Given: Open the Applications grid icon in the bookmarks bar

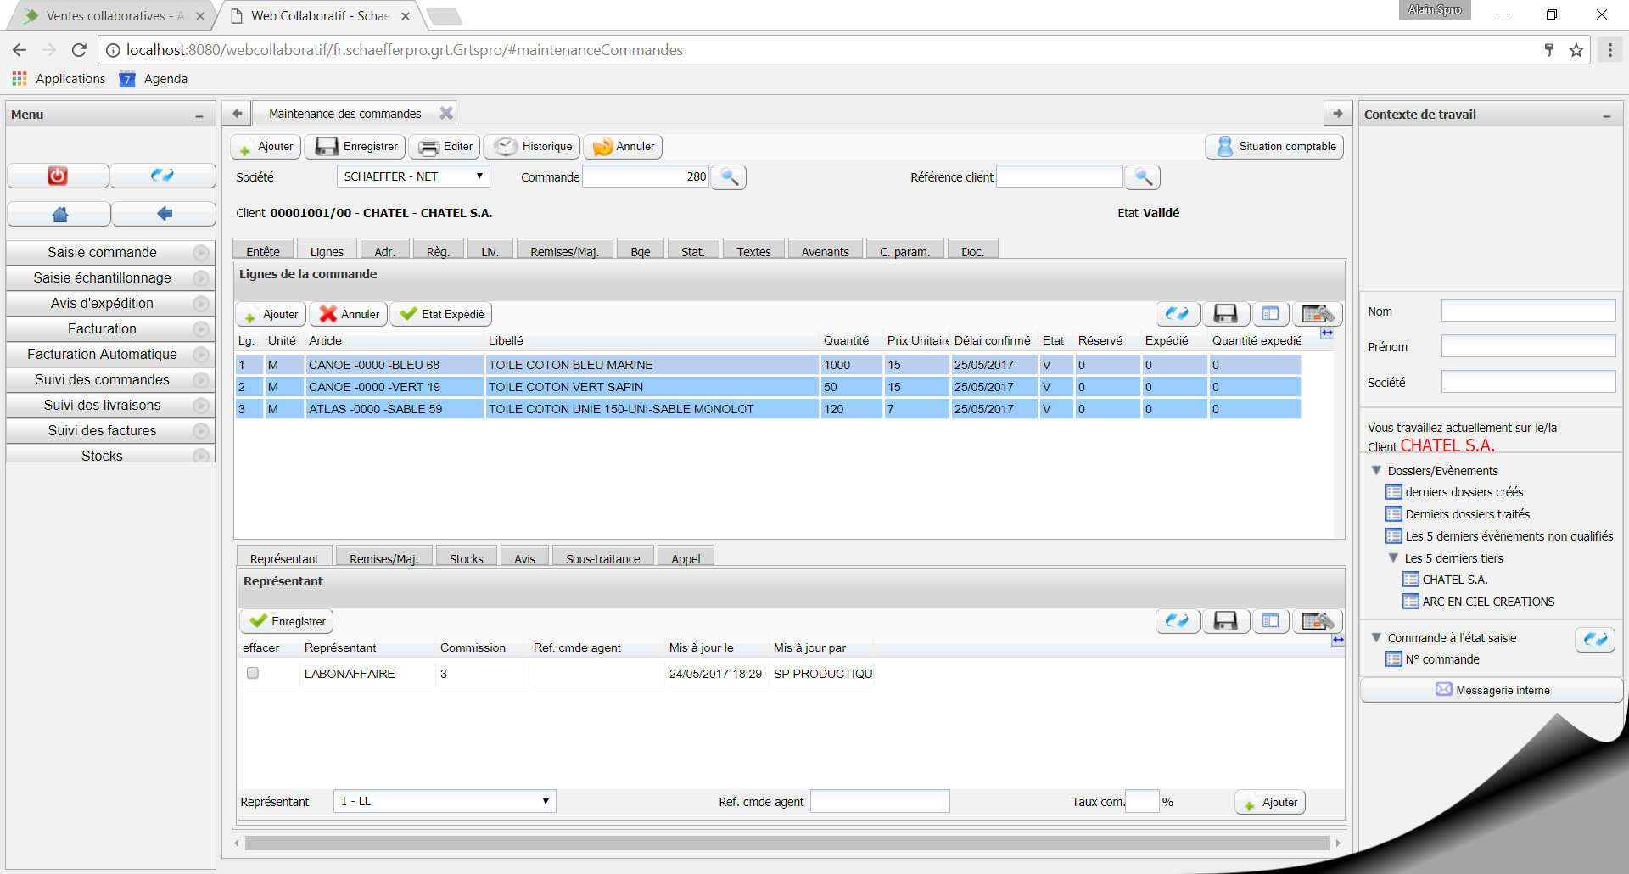Looking at the screenshot, I should point(19,78).
